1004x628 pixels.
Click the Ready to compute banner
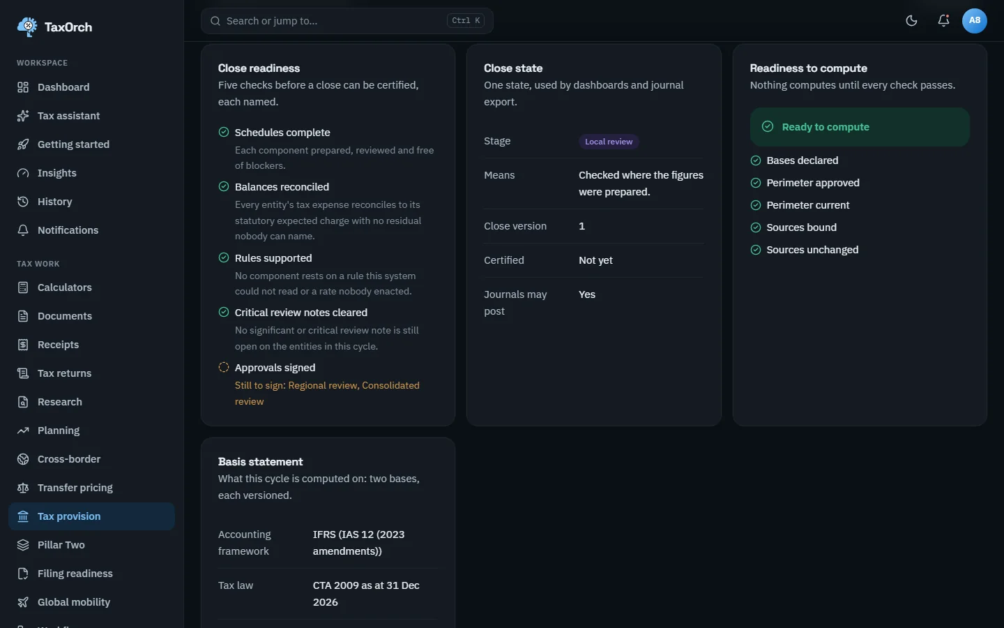[860, 127]
